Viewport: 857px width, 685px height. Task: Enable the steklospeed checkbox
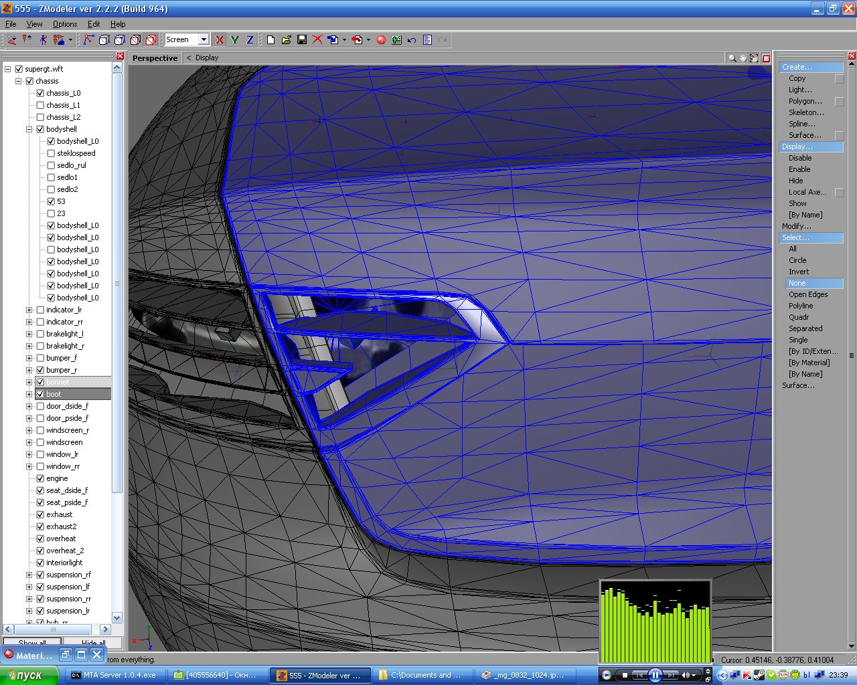pos(51,153)
